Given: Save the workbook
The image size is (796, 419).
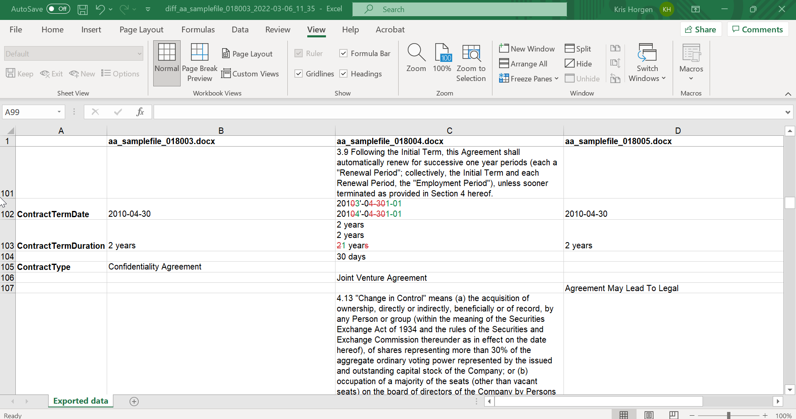Looking at the screenshot, I should click(82, 9).
